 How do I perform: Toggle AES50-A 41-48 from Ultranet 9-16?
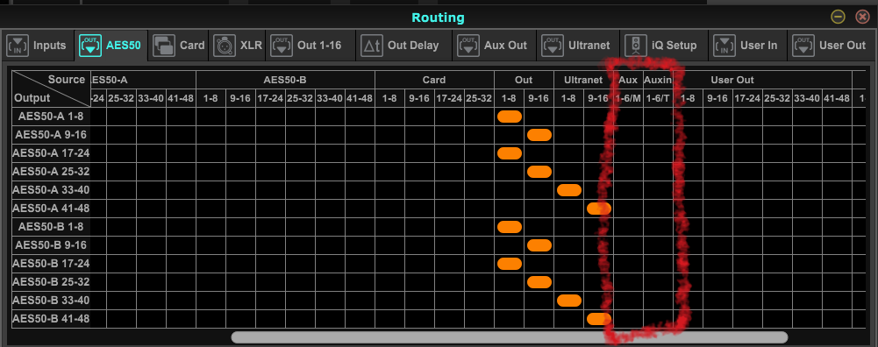[x=598, y=209]
